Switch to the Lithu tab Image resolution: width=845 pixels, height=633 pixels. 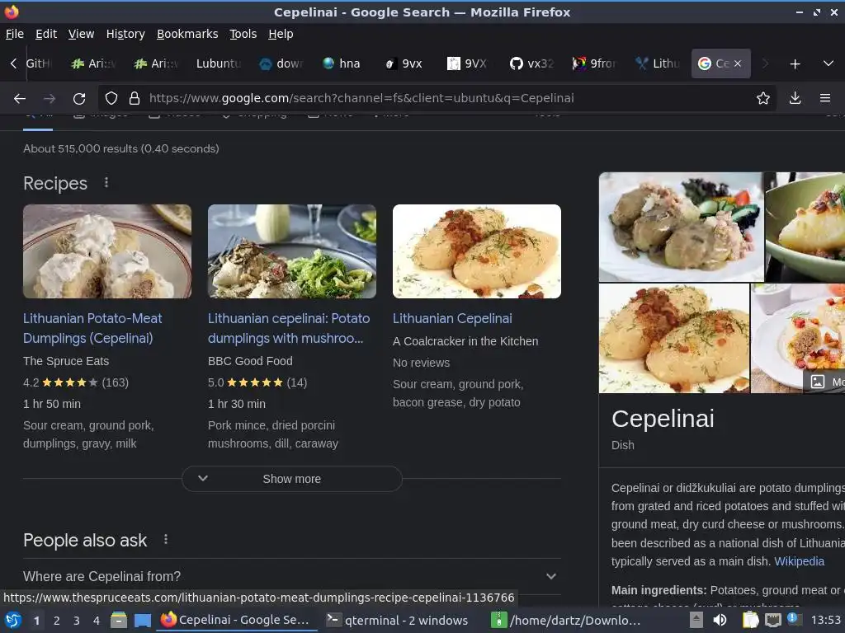(x=658, y=63)
